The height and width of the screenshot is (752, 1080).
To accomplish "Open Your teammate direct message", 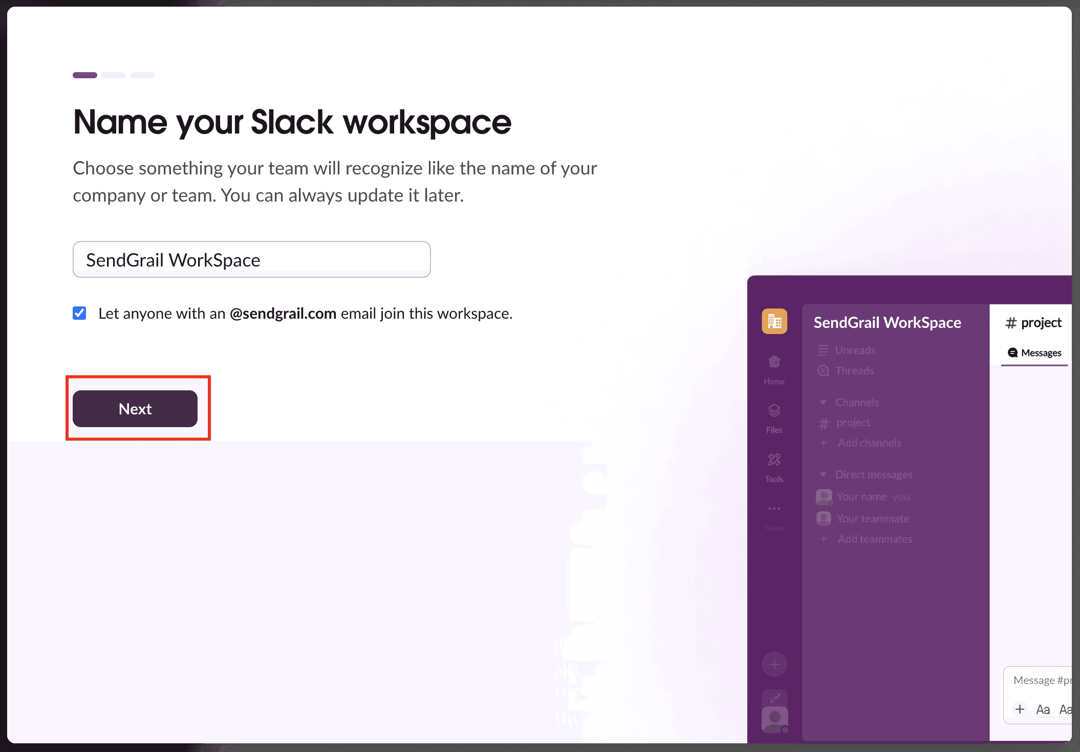I will click(873, 518).
